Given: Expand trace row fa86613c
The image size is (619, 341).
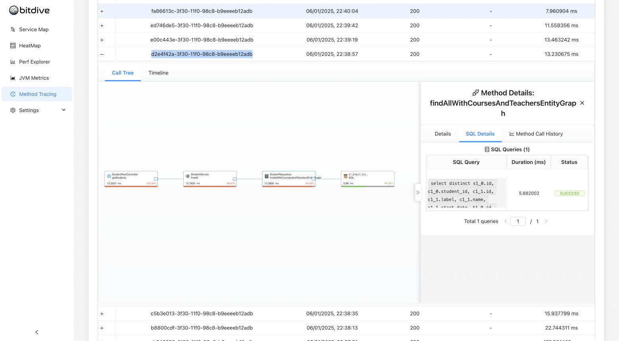Looking at the screenshot, I should tap(102, 11).
